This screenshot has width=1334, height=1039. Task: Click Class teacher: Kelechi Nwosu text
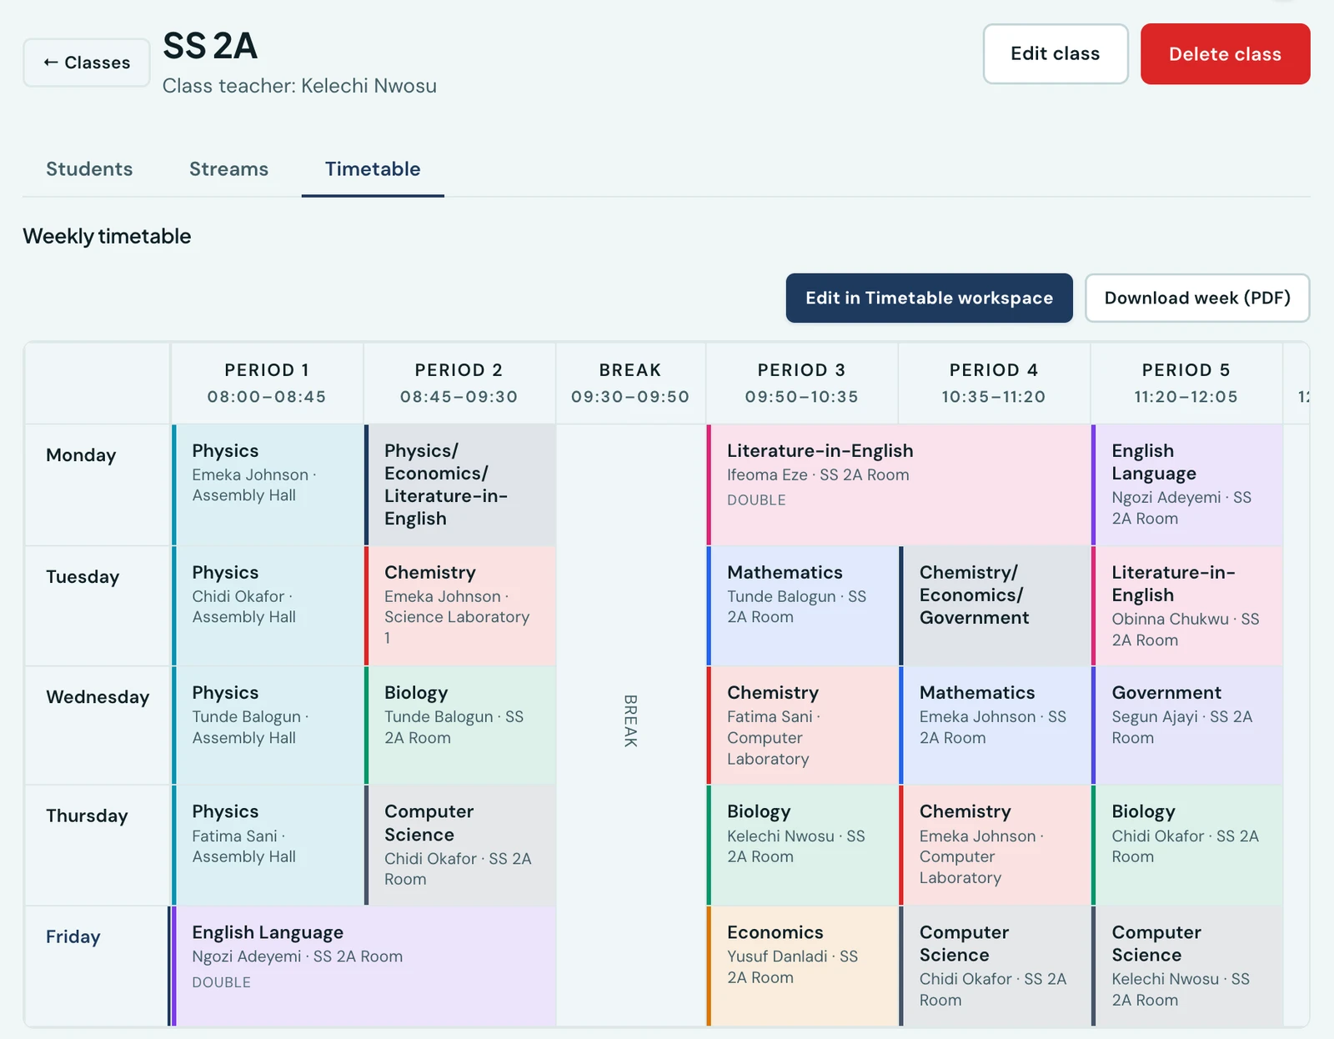pyautogui.click(x=299, y=86)
